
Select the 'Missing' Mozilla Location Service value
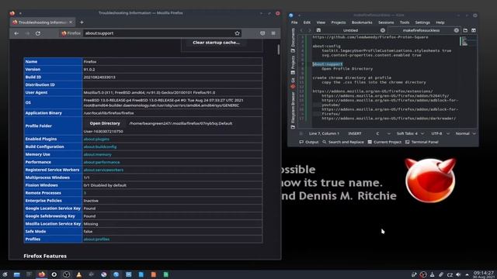91,224
